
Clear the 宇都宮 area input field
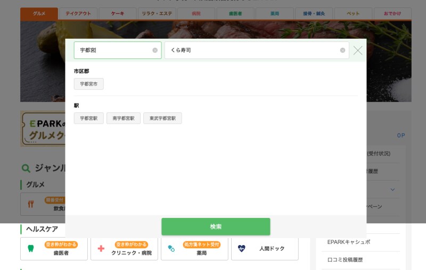(155, 50)
